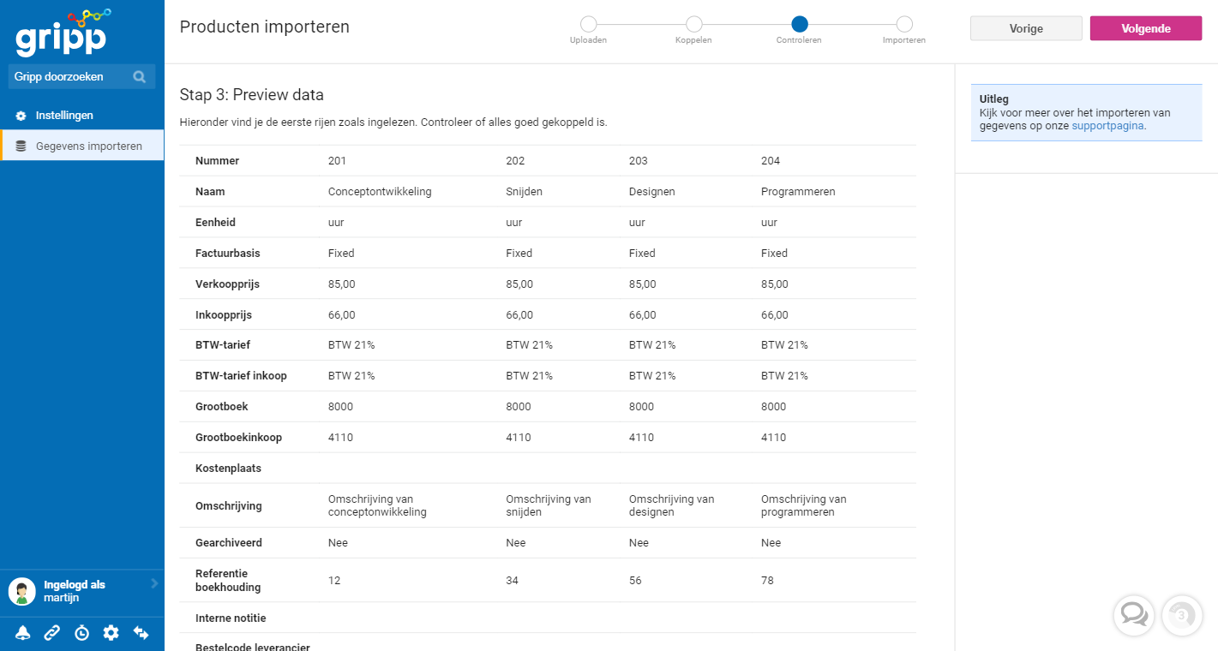Click the swap arrows icon
Viewport: 1218px width, 651px height.
point(141,633)
